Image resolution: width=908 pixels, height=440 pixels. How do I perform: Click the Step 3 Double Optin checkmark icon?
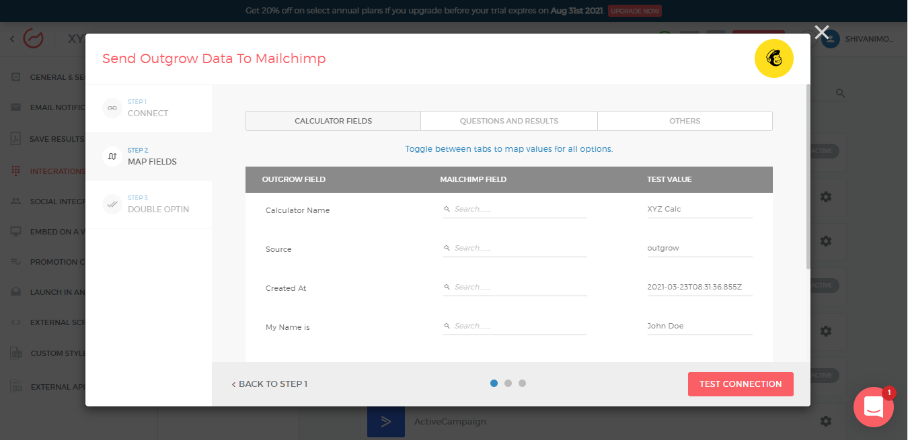[112, 204]
